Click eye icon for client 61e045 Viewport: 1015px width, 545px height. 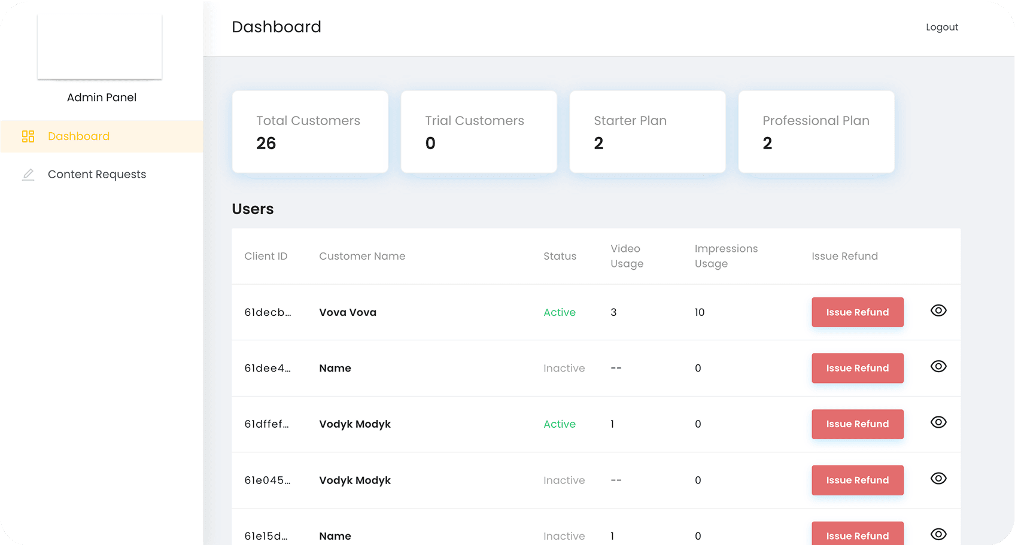[x=938, y=479]
